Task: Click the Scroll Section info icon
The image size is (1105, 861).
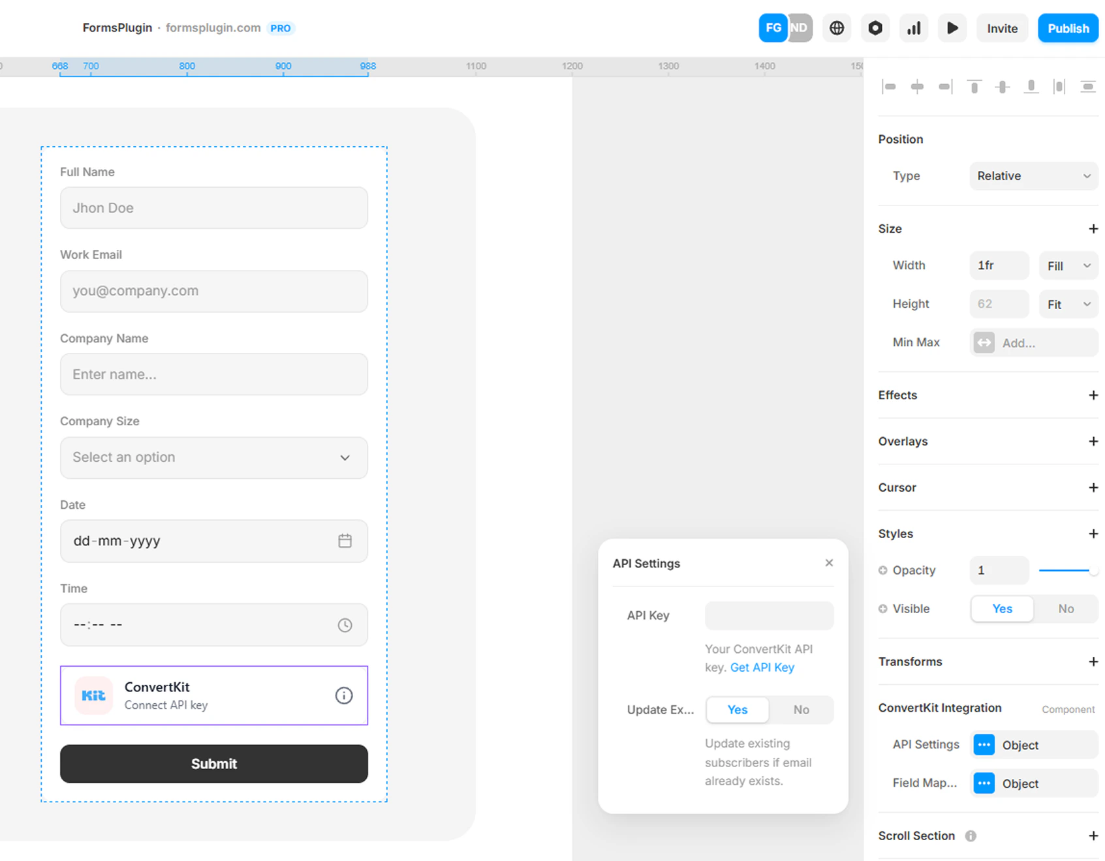Action: pyautogui.click(x=971, y=836)
